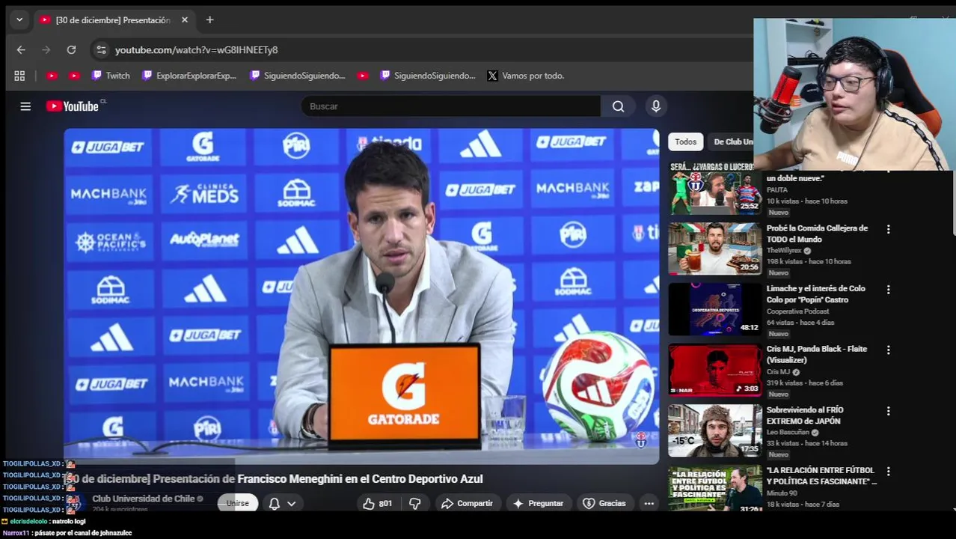956x539 pixels.
Task: Open a new browser tab
Action: (x=209, y=20)
